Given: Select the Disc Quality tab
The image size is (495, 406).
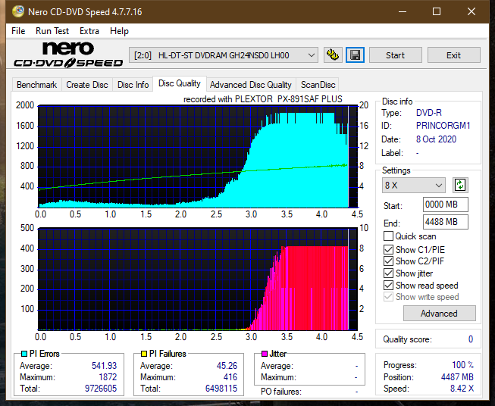Looking at the screenshot, I should point(180,83).
